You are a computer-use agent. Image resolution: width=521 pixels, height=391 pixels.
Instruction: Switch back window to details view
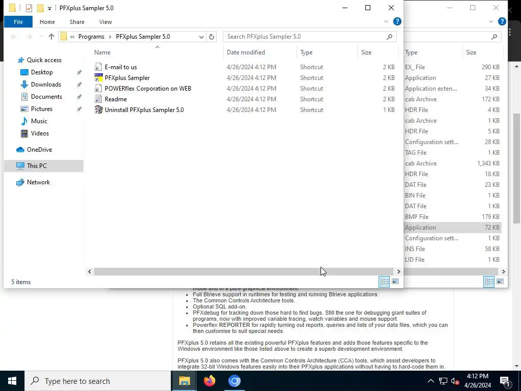click(x=489, y=282)
